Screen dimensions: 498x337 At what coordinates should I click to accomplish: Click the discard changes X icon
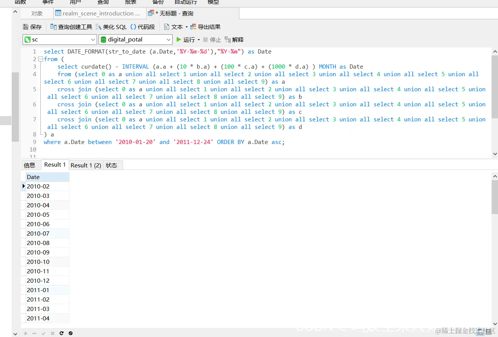click(52, 333)
